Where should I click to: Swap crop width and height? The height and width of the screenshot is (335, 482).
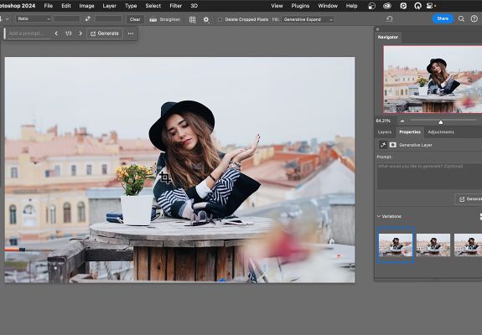[88, 19]
